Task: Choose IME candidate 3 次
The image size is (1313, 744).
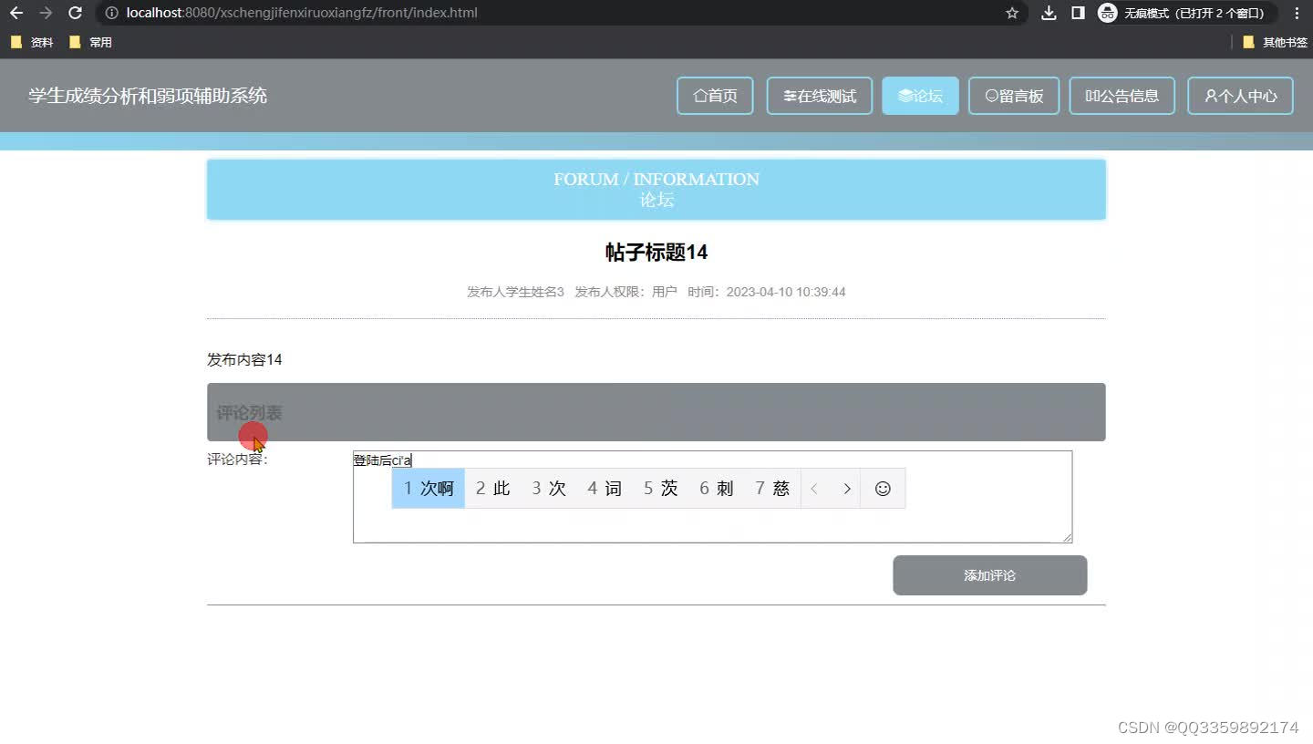Action: [549, 489]
